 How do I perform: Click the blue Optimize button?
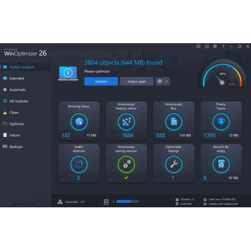101,81
